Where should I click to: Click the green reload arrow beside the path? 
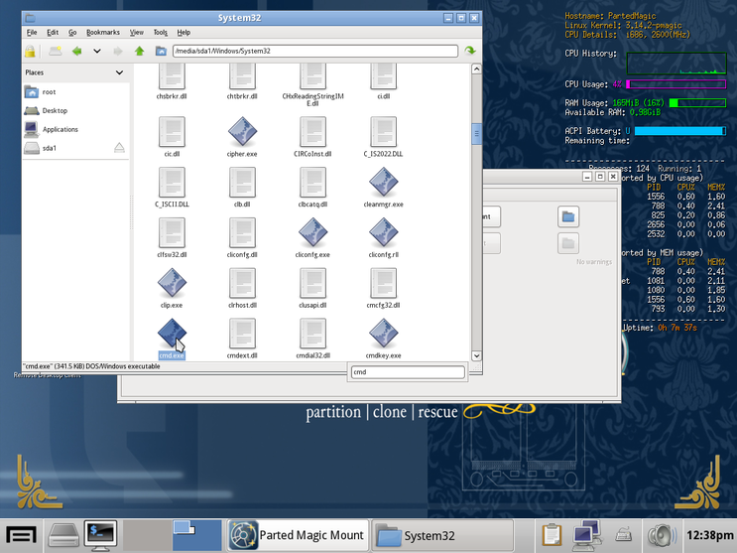[470, 51]
